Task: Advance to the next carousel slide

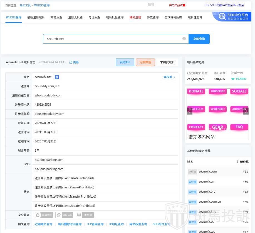Action: (x=246, y=111)
